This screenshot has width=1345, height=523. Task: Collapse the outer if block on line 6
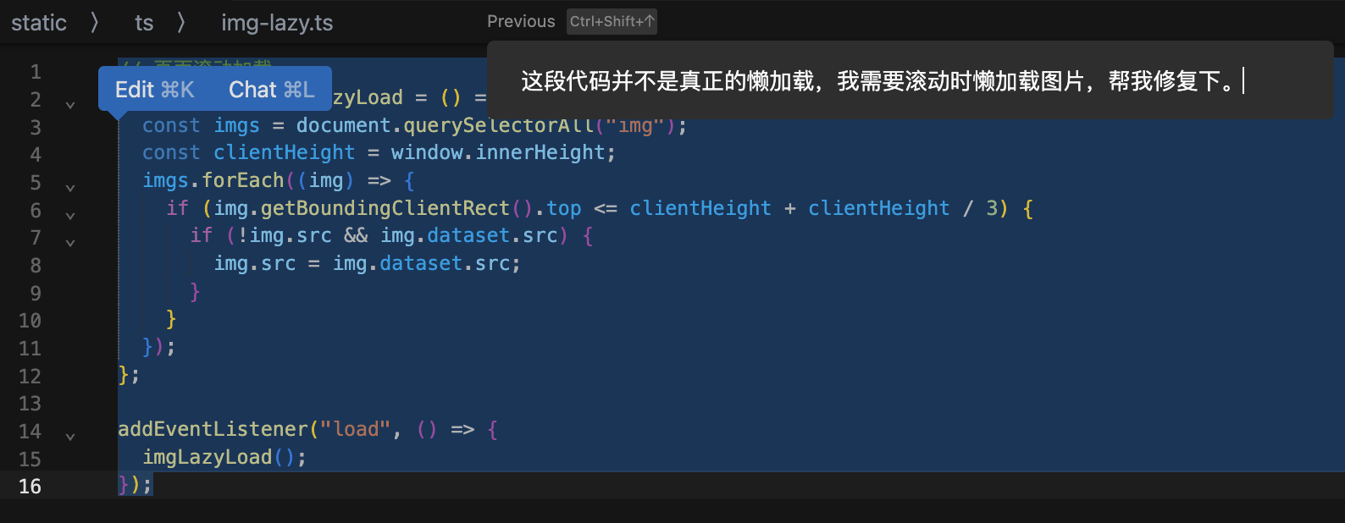[x=70, y=216]
